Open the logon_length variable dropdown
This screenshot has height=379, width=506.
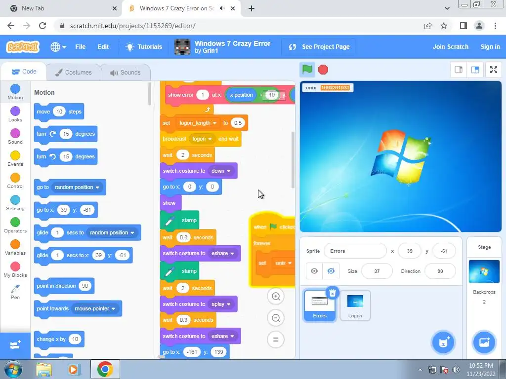click(198, 123)
